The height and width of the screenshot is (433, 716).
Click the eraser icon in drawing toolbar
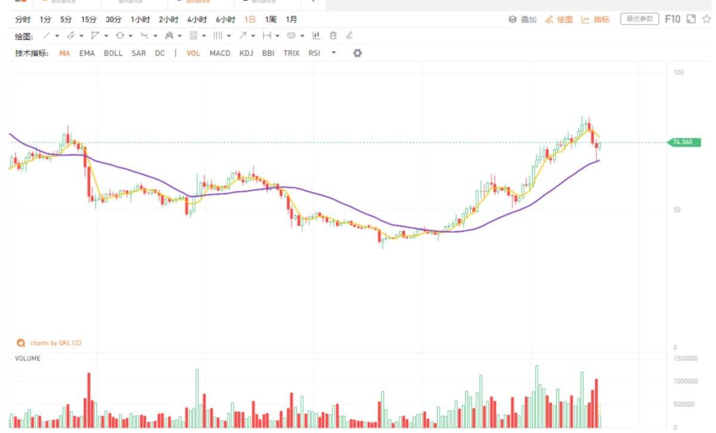(350, 36)
